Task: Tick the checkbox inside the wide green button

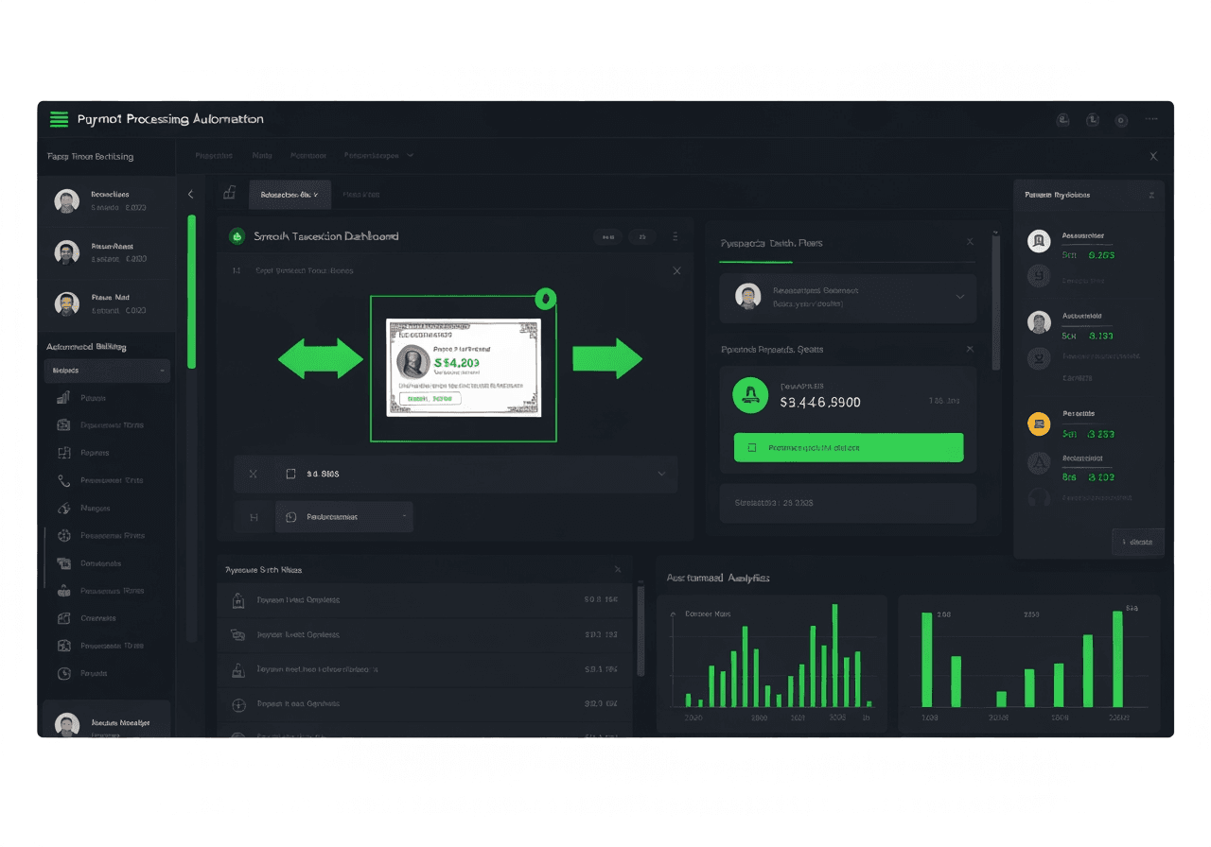Action: point(751,448)
